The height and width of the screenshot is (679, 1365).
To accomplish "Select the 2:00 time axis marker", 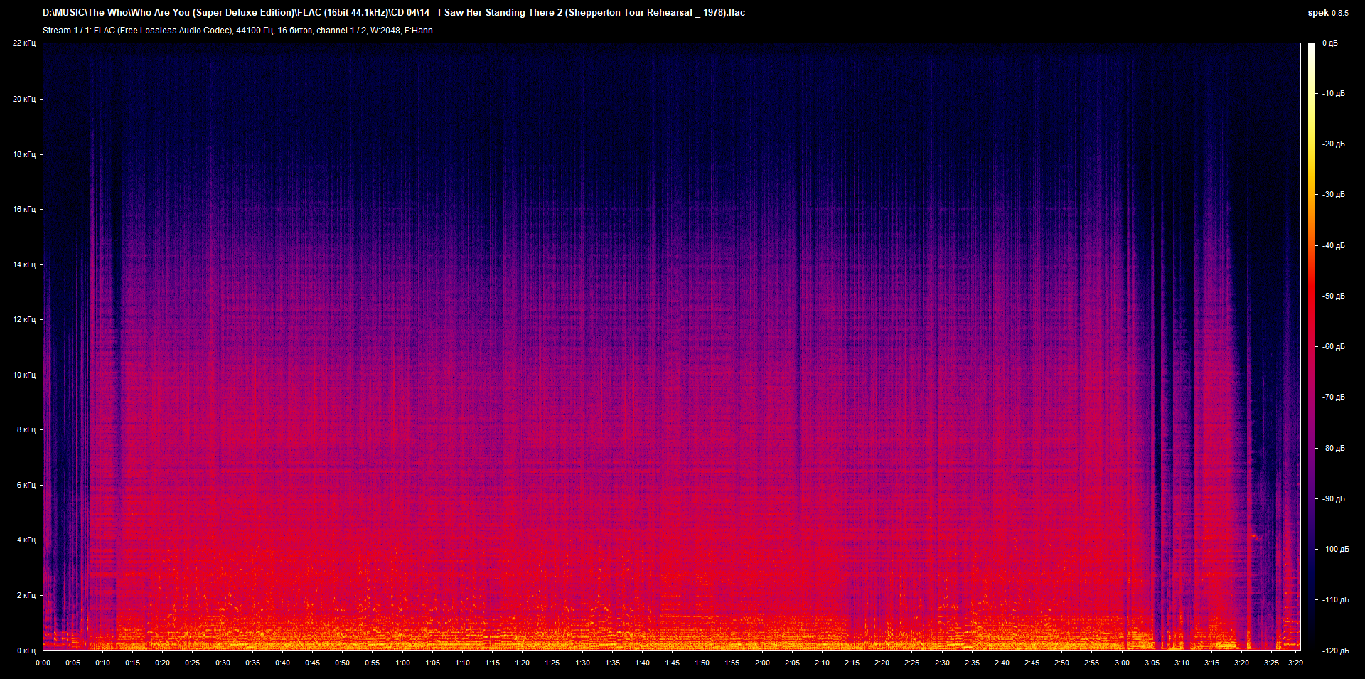I will pyautogui.click(x=762, y=663).
